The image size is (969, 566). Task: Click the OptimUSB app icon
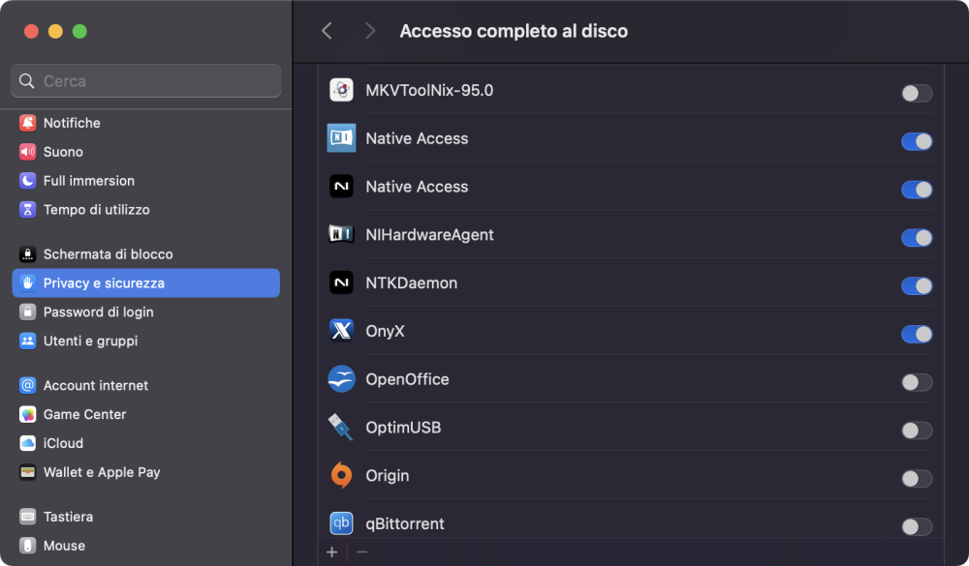(x=341, y=428)
